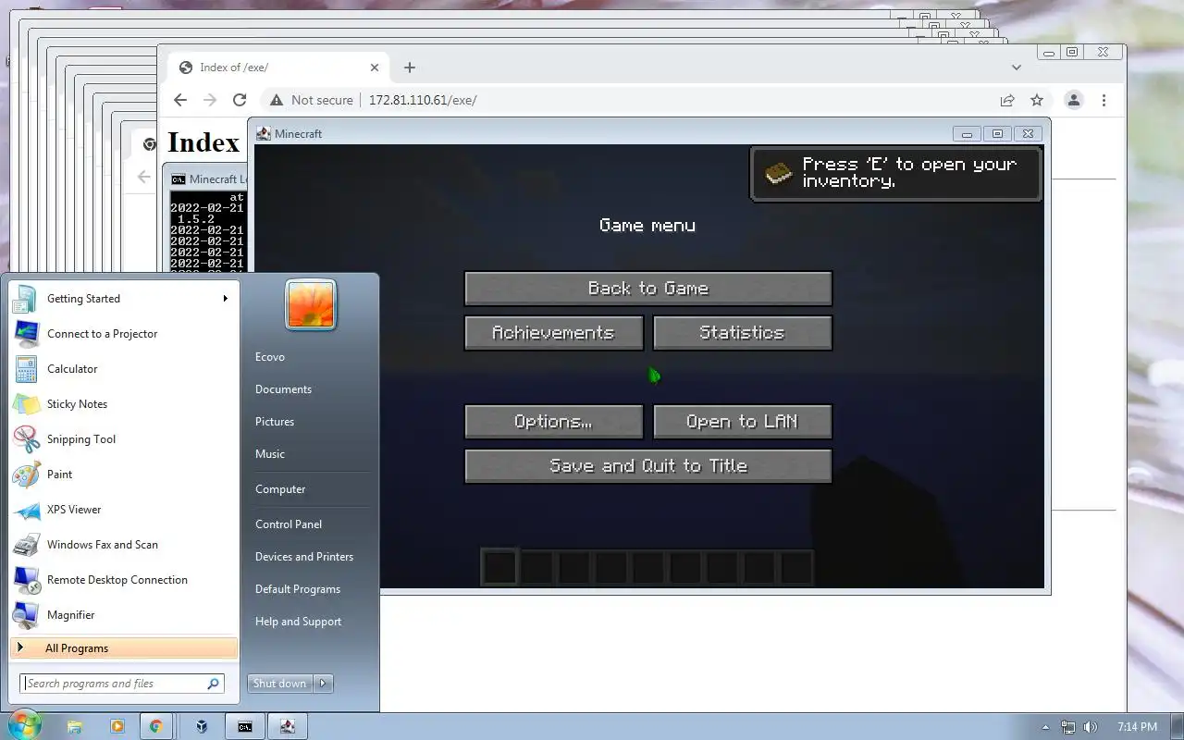
Task: Click the inventory book hint icon
Action: (x=779, y=173)
